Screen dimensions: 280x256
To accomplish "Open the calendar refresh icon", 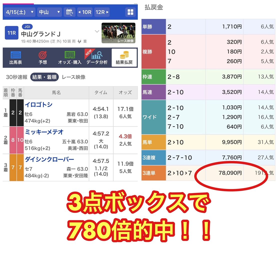I will [69, 12].
